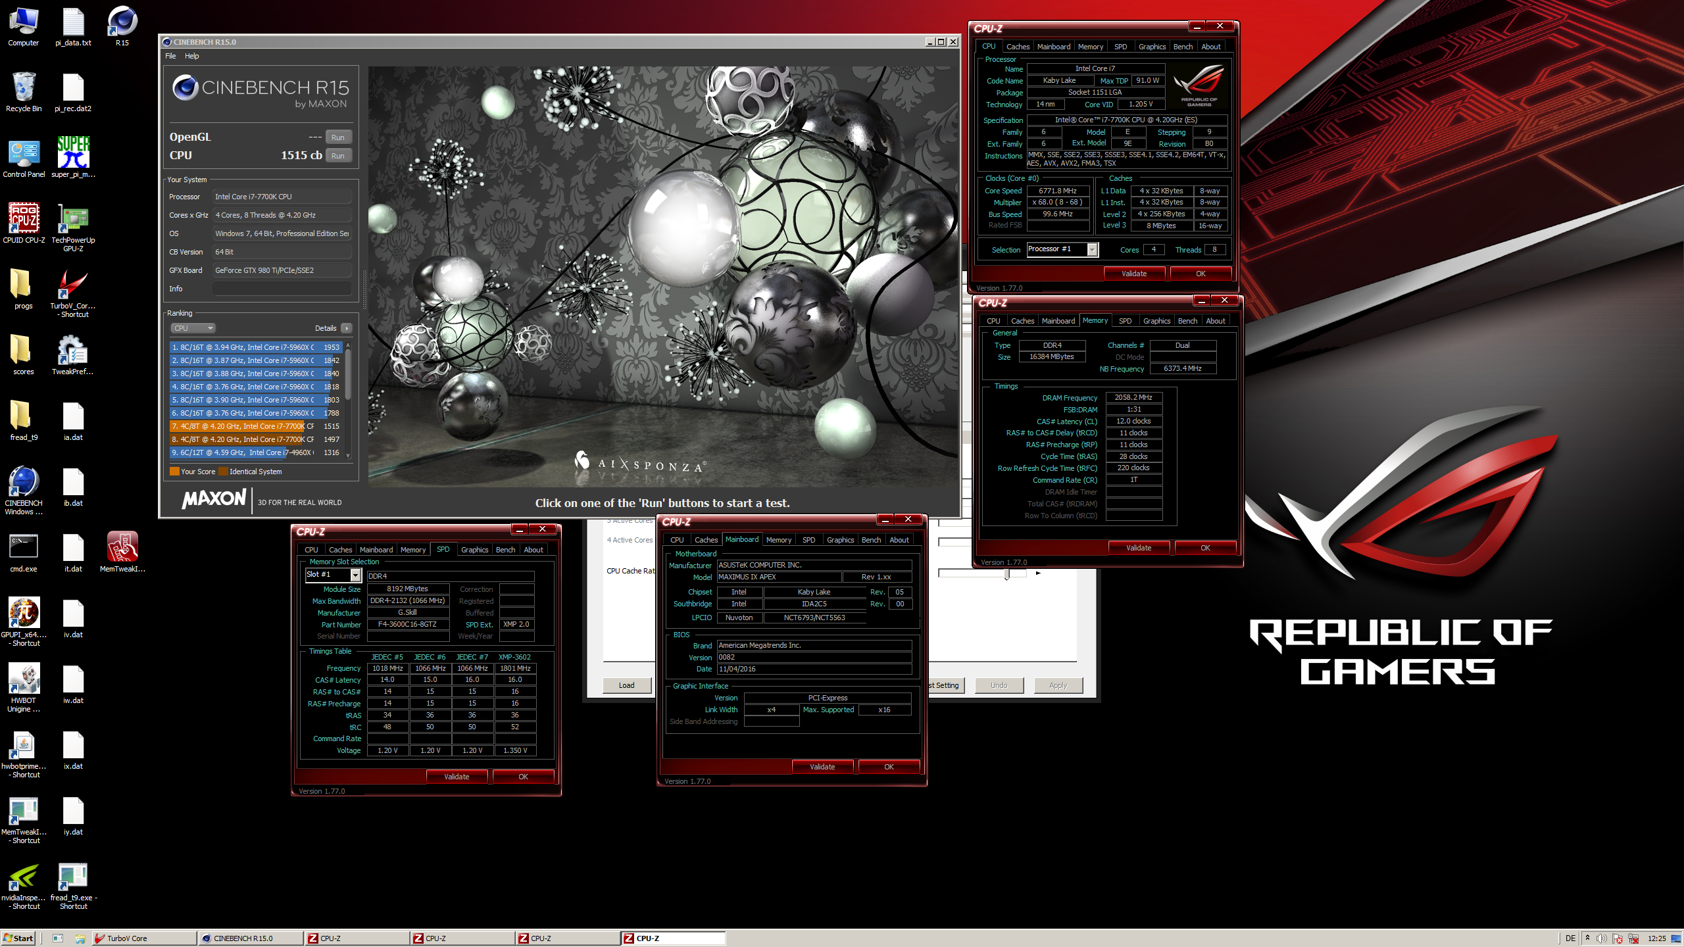
Task: Click Validate in the top CPU-Z window
Action: pos(1134,274)
